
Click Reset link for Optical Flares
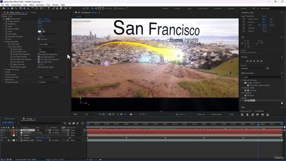click(40, 19)
